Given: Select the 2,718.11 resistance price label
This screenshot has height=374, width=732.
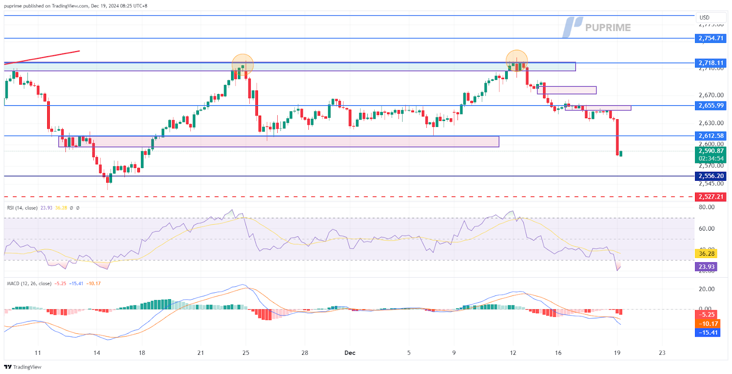Looking at the screenshot, I should tap(710, 63).
